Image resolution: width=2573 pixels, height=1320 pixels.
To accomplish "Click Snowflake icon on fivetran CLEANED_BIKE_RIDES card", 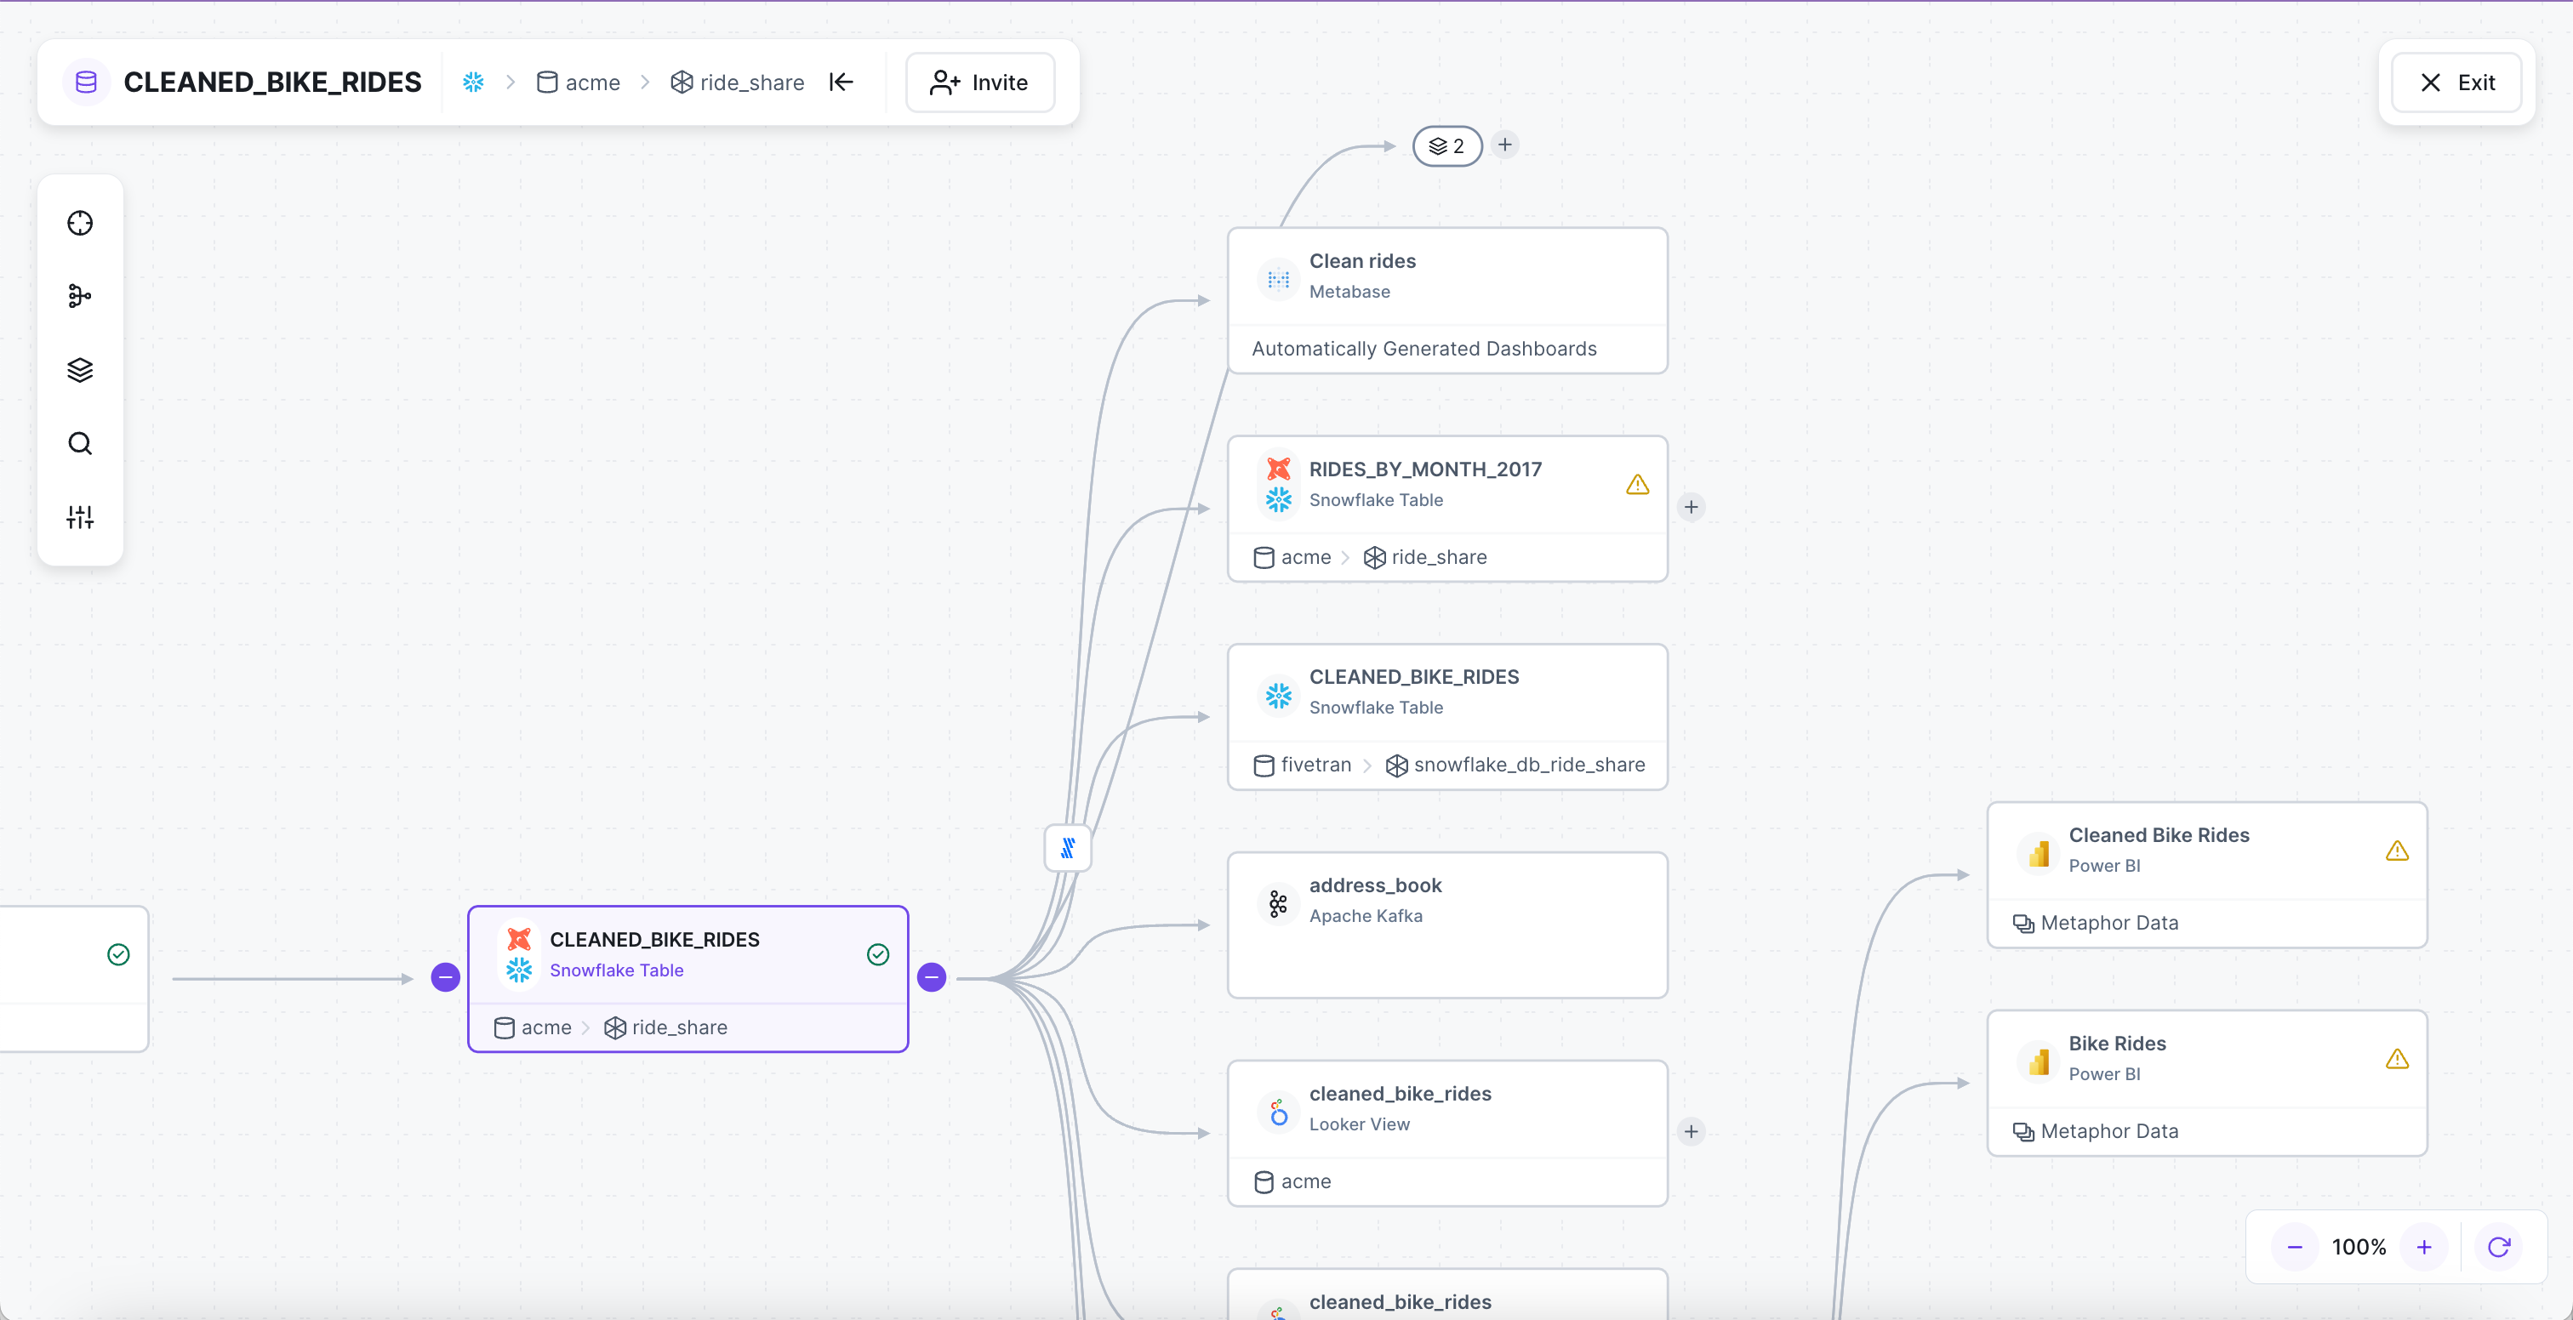I will point(1279,696).
